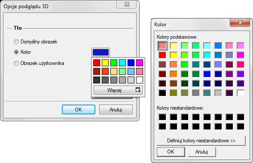The width and height of the screenshot is (253, 163).
Task: Select pure blue in the popup palette
Action: tap(131, 63)
